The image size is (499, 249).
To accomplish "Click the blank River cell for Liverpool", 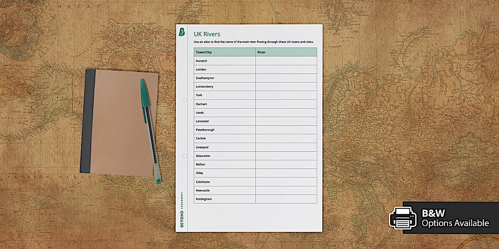I will click(286, 147).
